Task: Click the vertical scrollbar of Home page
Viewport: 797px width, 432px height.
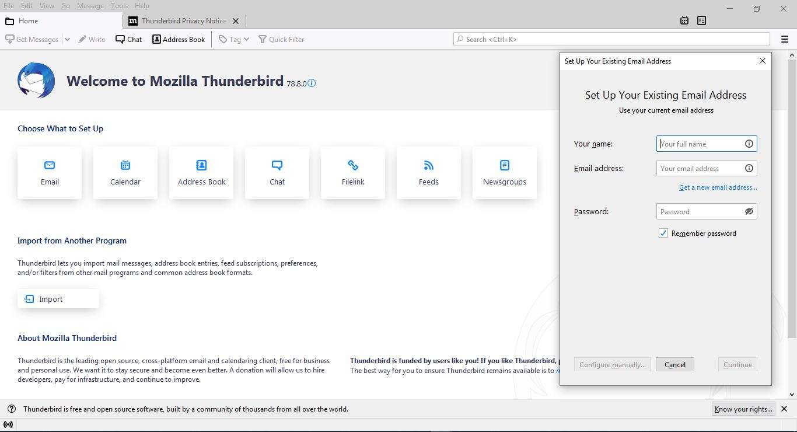Action: [792, 198]
